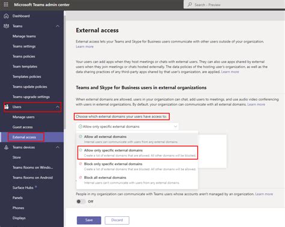Open Learn more link after third-party apps paragraph
This screenshot has width=285, height=227.
point(230,72)
